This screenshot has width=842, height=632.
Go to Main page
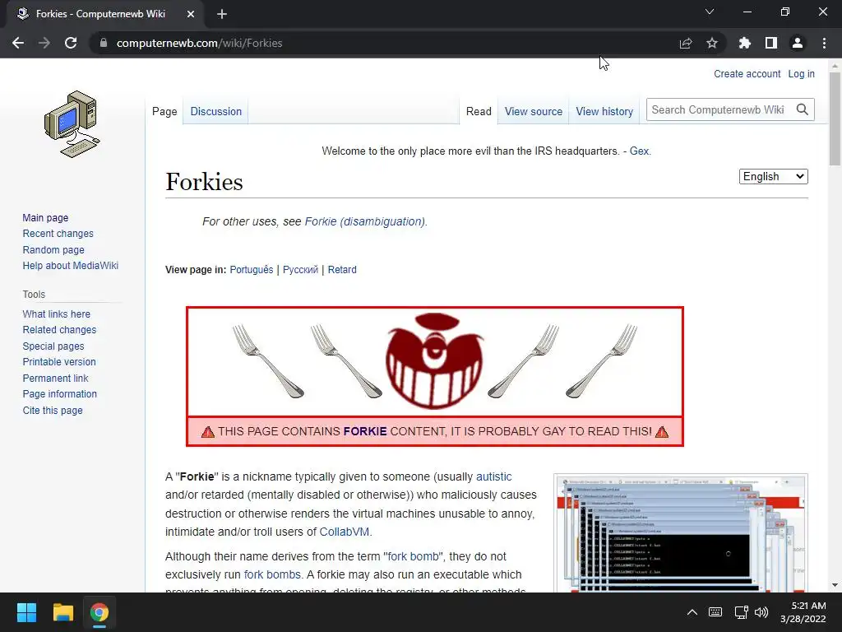[45, 217]
